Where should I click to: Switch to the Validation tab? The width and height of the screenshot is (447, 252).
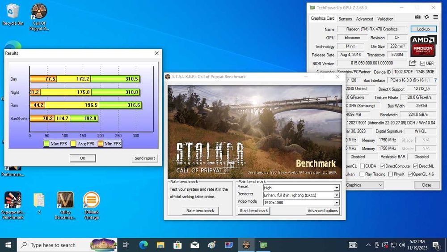click(385, 19)
